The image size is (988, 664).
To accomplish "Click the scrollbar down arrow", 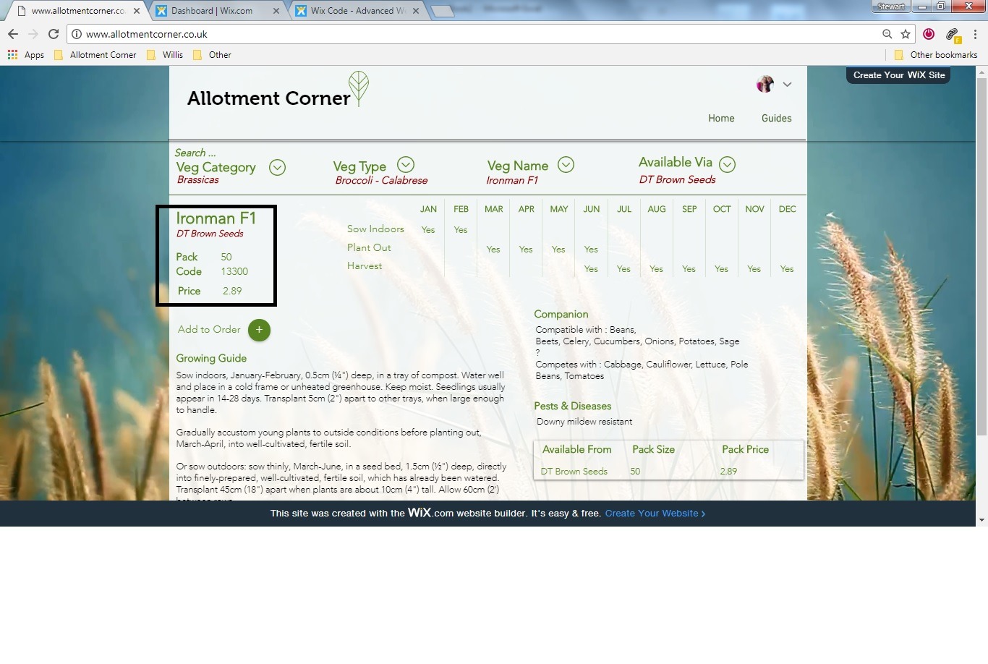I will (x=981, y=520).
